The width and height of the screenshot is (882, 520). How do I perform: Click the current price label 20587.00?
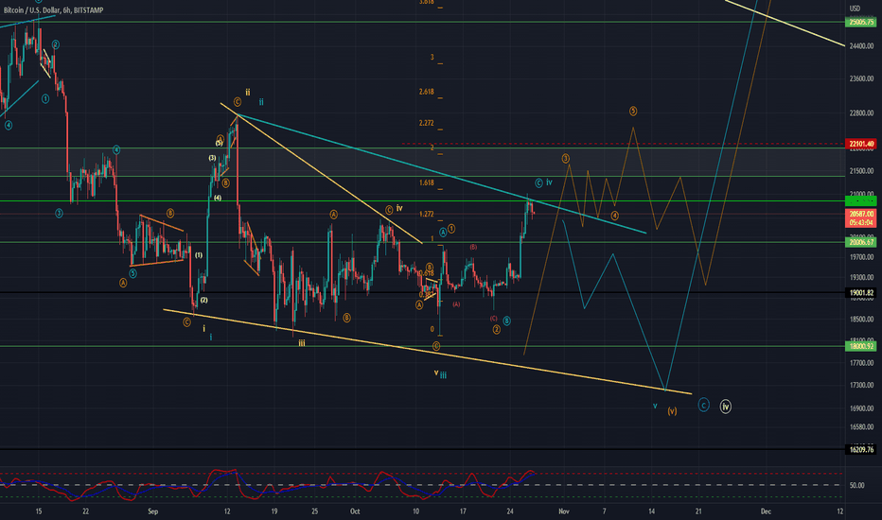click(861, 215)
